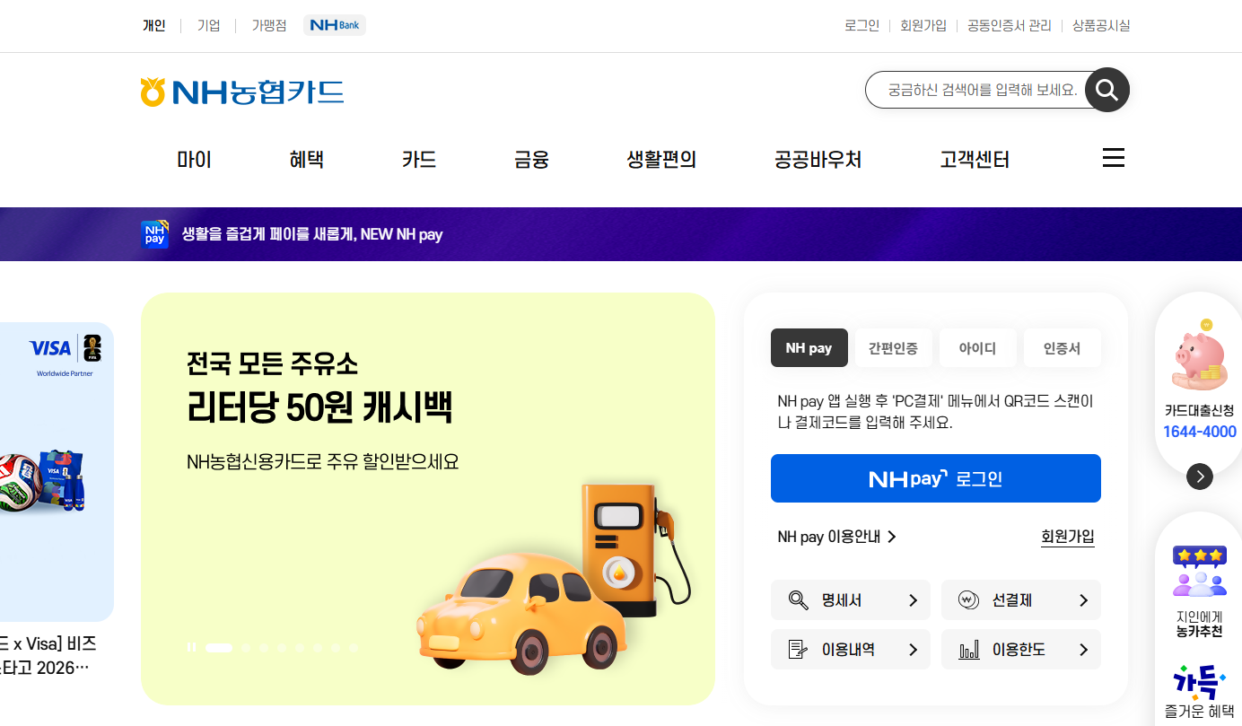Click the 명세서 magnifier icon

pos(798,600)
